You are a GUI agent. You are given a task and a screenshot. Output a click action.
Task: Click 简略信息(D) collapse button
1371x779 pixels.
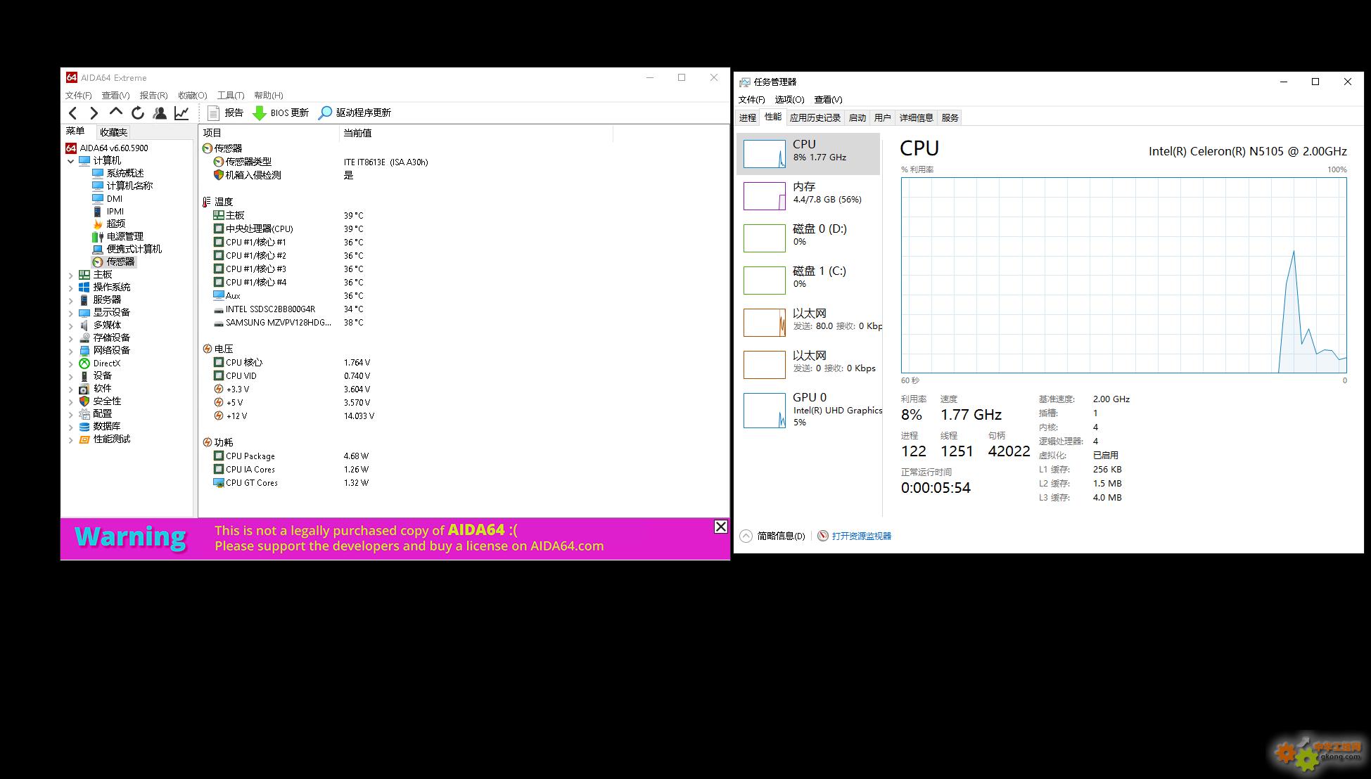[773, 536]
